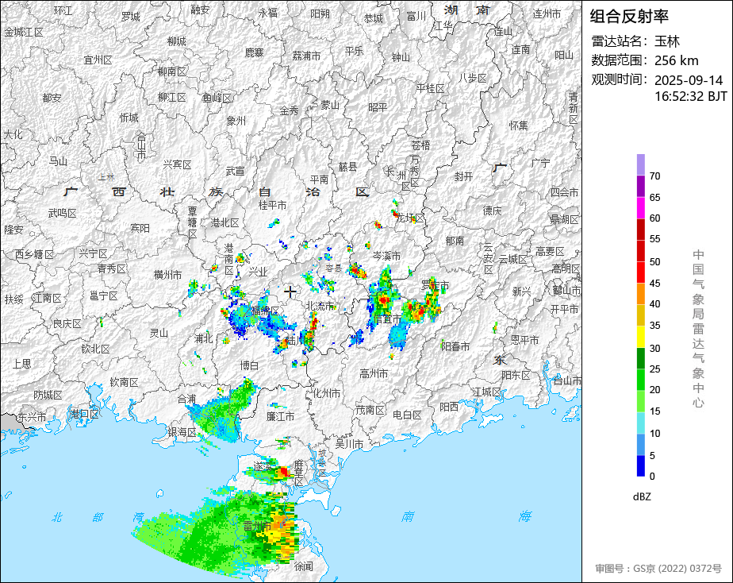Click the 藤县 map label
The height and width of the screenshot is (583, 733).
click(x=347, y=167)
